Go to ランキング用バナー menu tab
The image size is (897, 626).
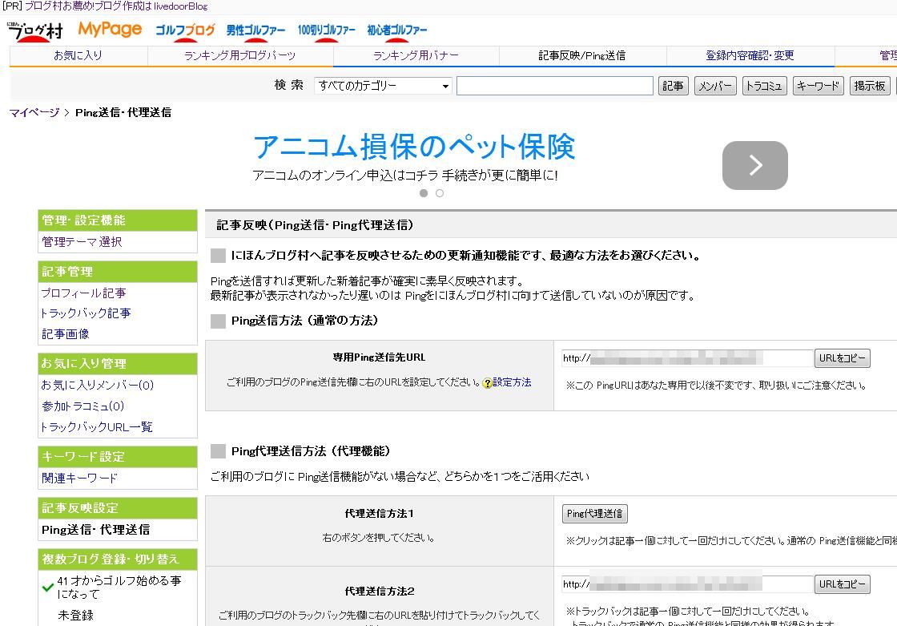point(416,55)
